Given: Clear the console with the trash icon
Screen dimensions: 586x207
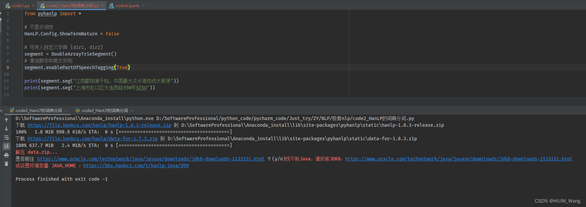Looking at the screenshot, I should click(6, 164).
